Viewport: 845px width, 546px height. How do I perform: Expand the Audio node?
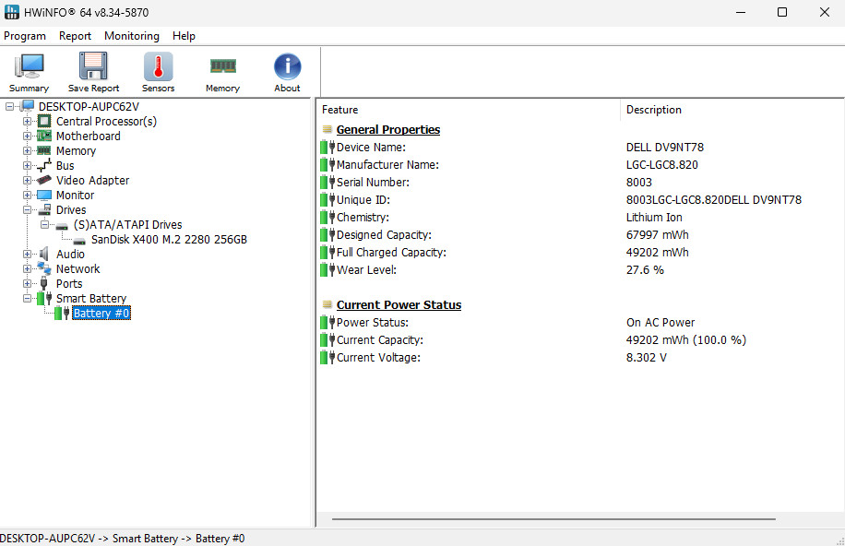coord(27,254)
